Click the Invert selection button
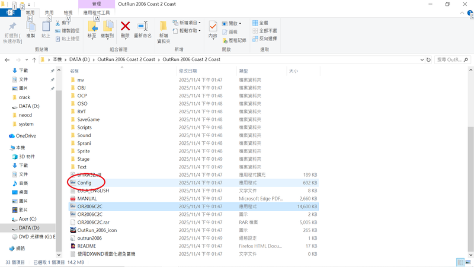Image resolution: width=474 pixels, height=267 pixels. [x=264, y=39]
